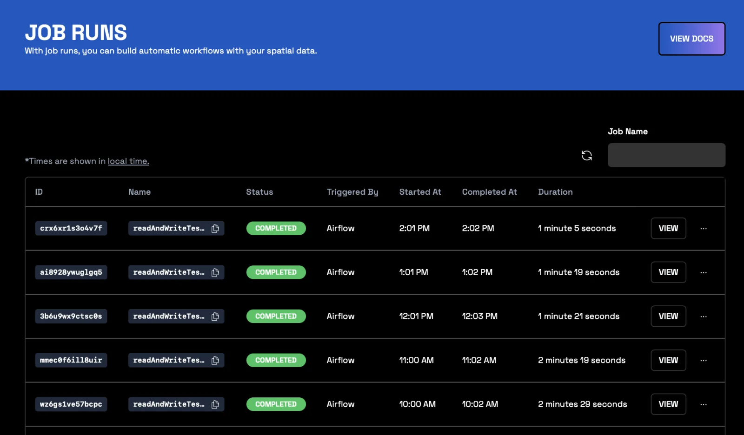Screen dimensions: 744x435
Task: Open more options for the 1:01 PM run
Action: point(703,272)
